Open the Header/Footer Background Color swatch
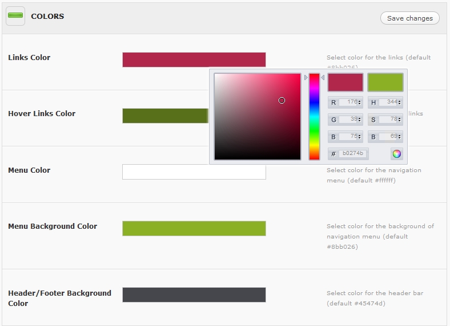The width and height of the screenshot is (450, 326). pos(194,295)
